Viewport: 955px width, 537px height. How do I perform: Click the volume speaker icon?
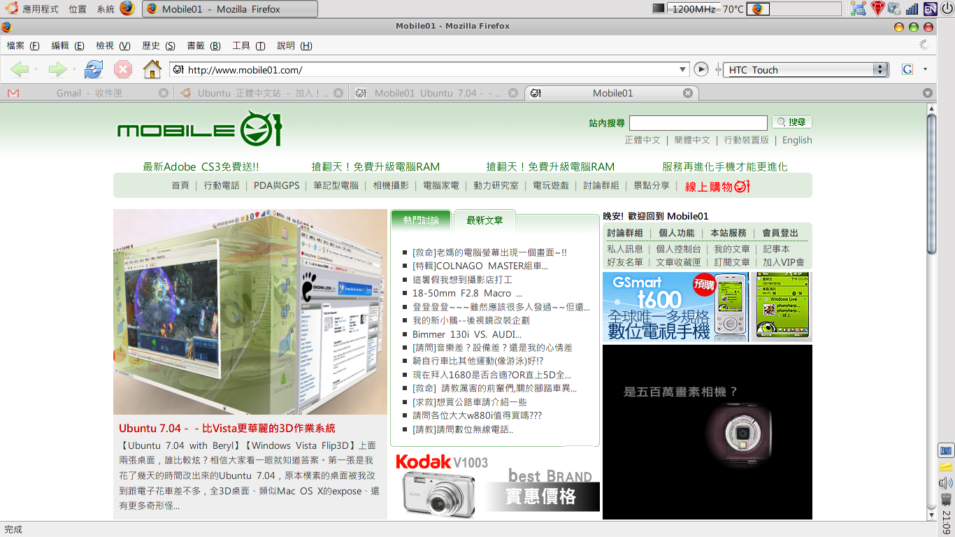pyautogui.click(x=946, y=482)
